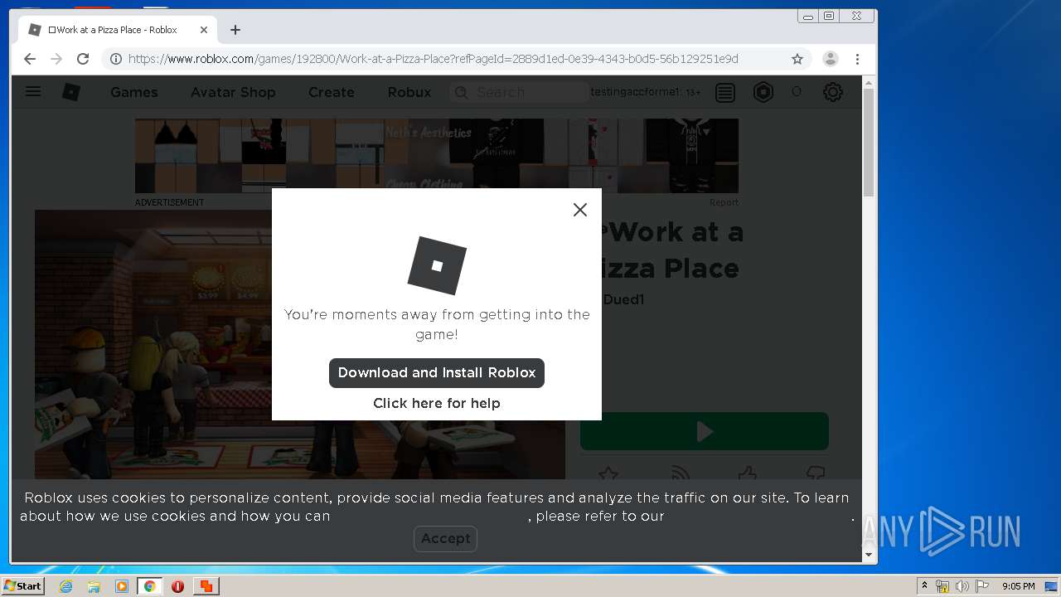The width and height of the screenshot is (1061, 597).
Task: Open the Robux hexagon icon
Action: point(763,92)
